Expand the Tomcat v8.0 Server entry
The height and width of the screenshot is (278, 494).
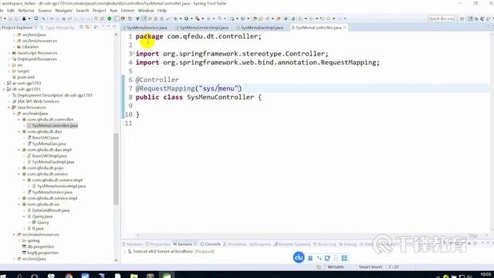[x=124, y=252]
